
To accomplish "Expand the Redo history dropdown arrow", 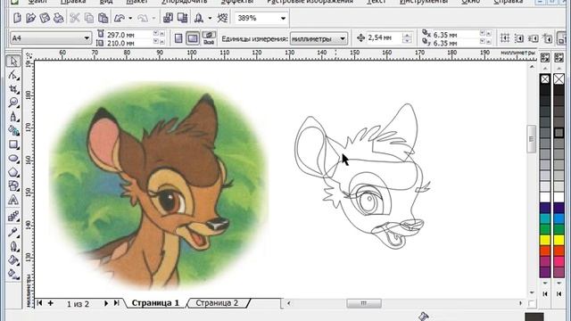I will click(153, 18).
